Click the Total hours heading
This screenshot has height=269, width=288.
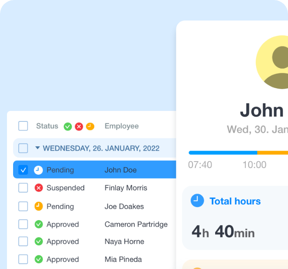click(x=235, y=201)
